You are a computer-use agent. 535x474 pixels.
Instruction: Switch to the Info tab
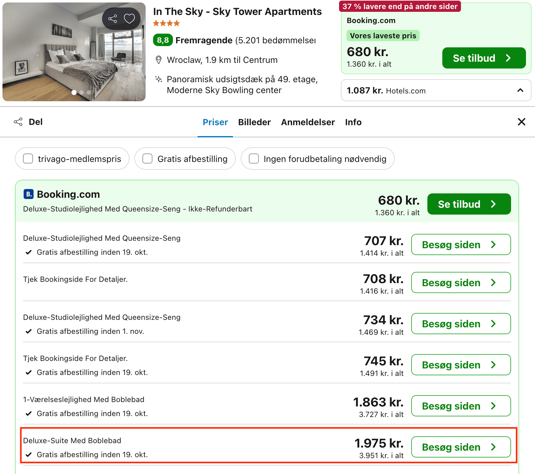pos(353,122)
